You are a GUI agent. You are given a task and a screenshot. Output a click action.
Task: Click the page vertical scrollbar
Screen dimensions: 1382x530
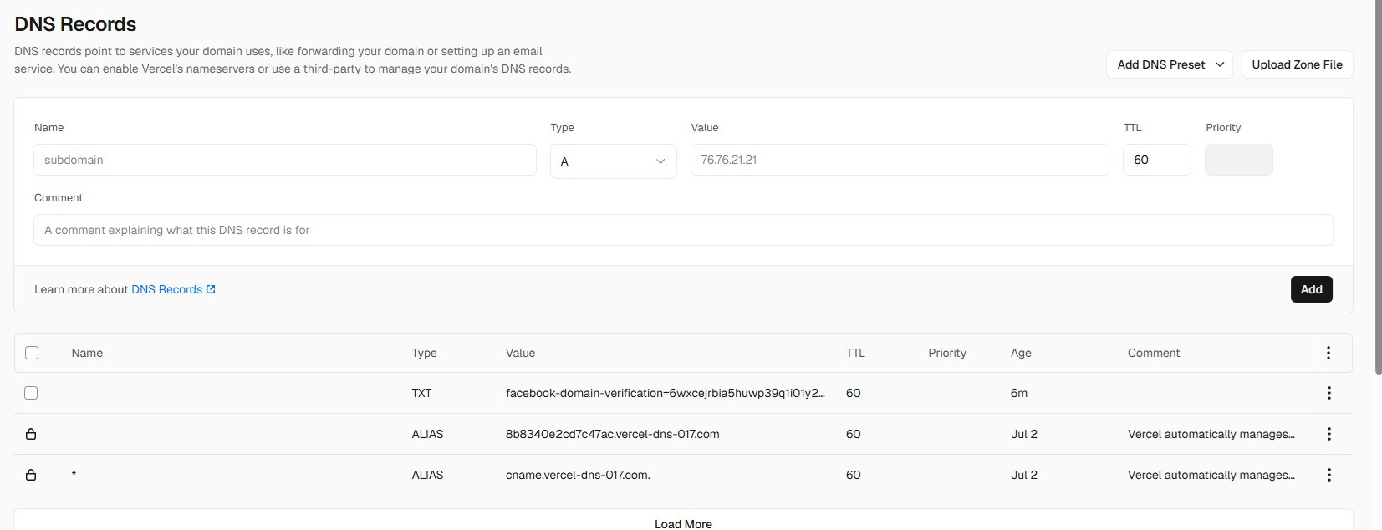coord(1377,187)
